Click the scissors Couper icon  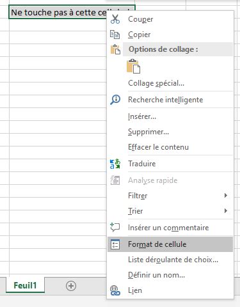[x=115, y=19]
